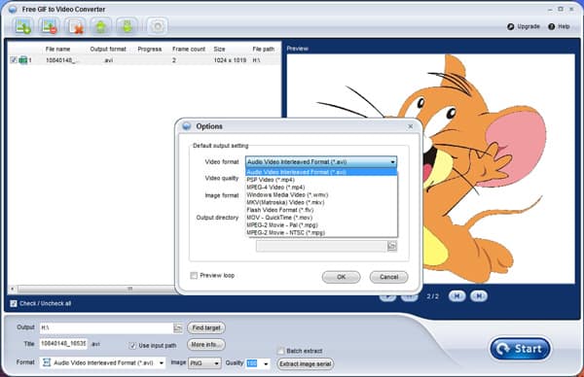Viewport: 584px width, 377px height.
Task: Click the folder icon next to Output path
Action: [x=178, y=327]
